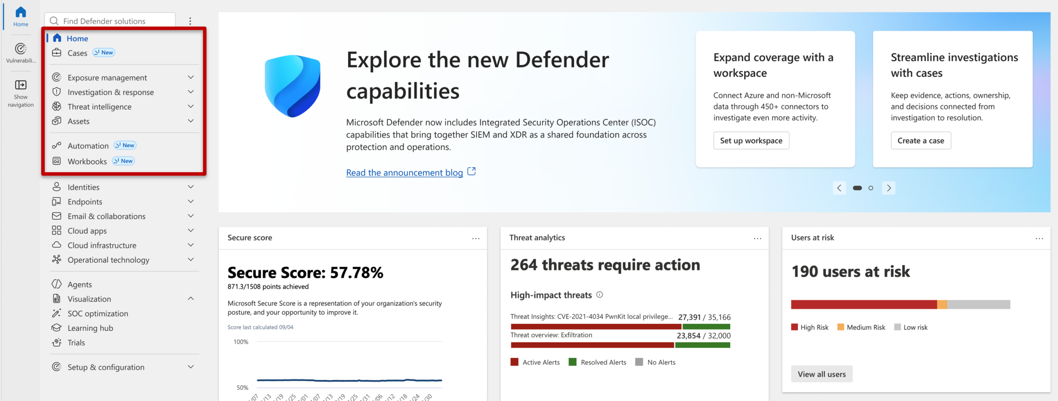Open Threat analytics card more options

pos(758,238)
